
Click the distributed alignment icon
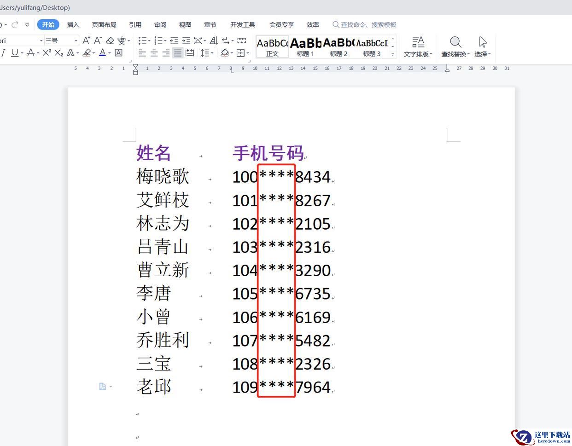189,53
